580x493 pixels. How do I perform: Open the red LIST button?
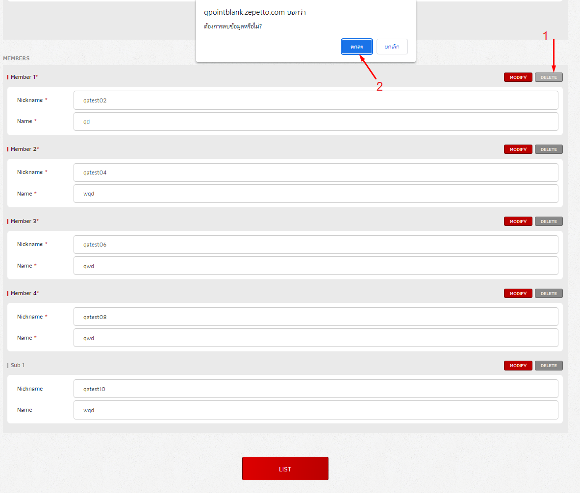285,468
